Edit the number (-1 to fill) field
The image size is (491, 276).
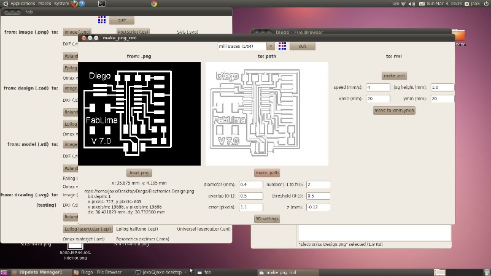coord(318,185)
